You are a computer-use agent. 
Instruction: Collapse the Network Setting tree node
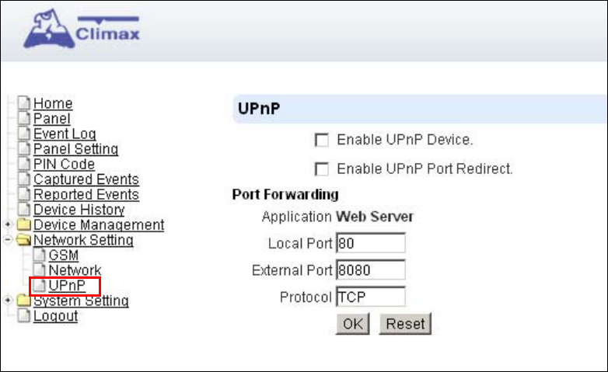(x=8, y=239)
